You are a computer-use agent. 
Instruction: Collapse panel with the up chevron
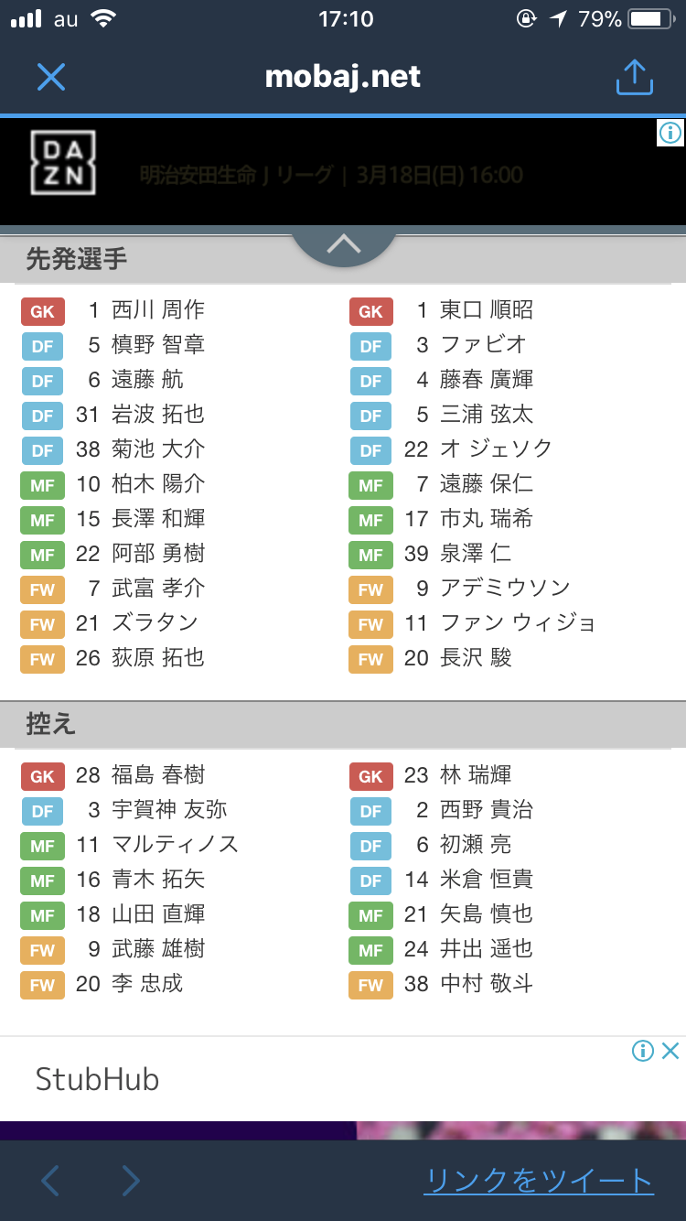[x=344, y=244]
